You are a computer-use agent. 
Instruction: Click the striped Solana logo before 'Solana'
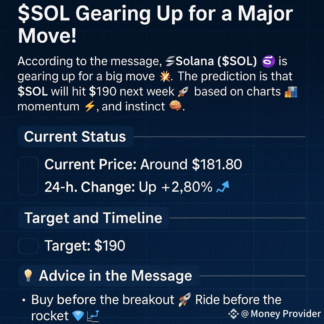point(170,61)
